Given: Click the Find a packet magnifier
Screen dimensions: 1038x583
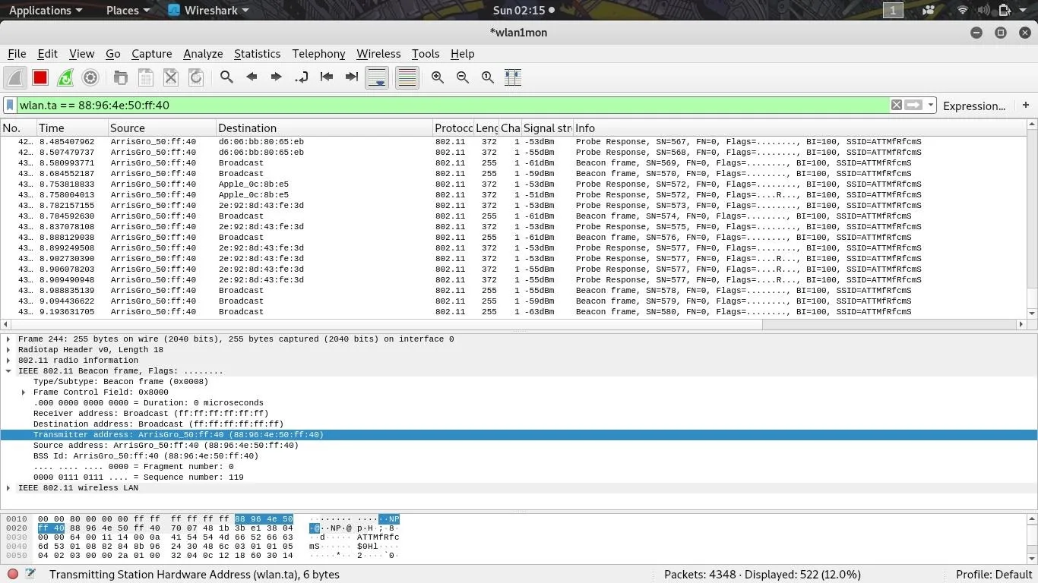Looking at the screenshot, I should (226, 77).
